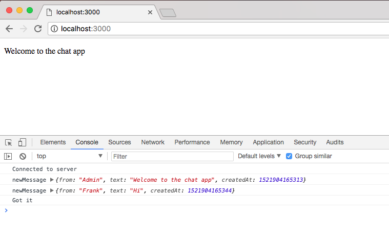Screen dimensions: 389x236
Task: Click the inspect element picker icon
Action: 9,142
